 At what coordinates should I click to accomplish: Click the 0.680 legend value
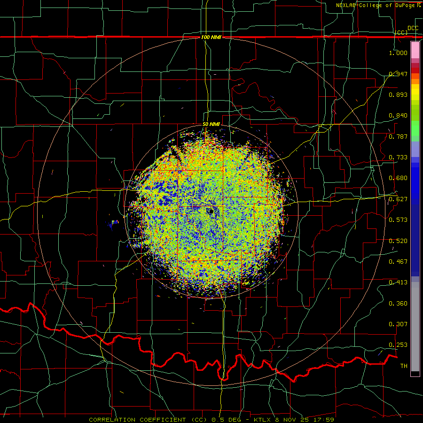pos(398,178)
